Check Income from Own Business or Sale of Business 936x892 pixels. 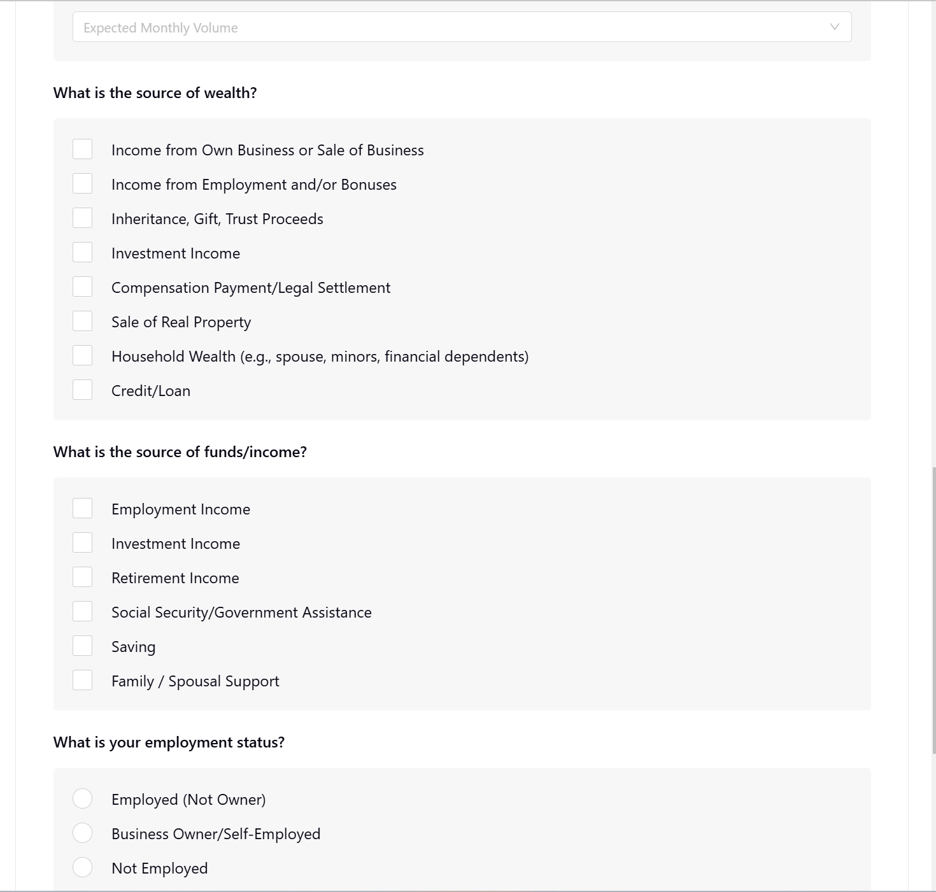tap(82, 149)
